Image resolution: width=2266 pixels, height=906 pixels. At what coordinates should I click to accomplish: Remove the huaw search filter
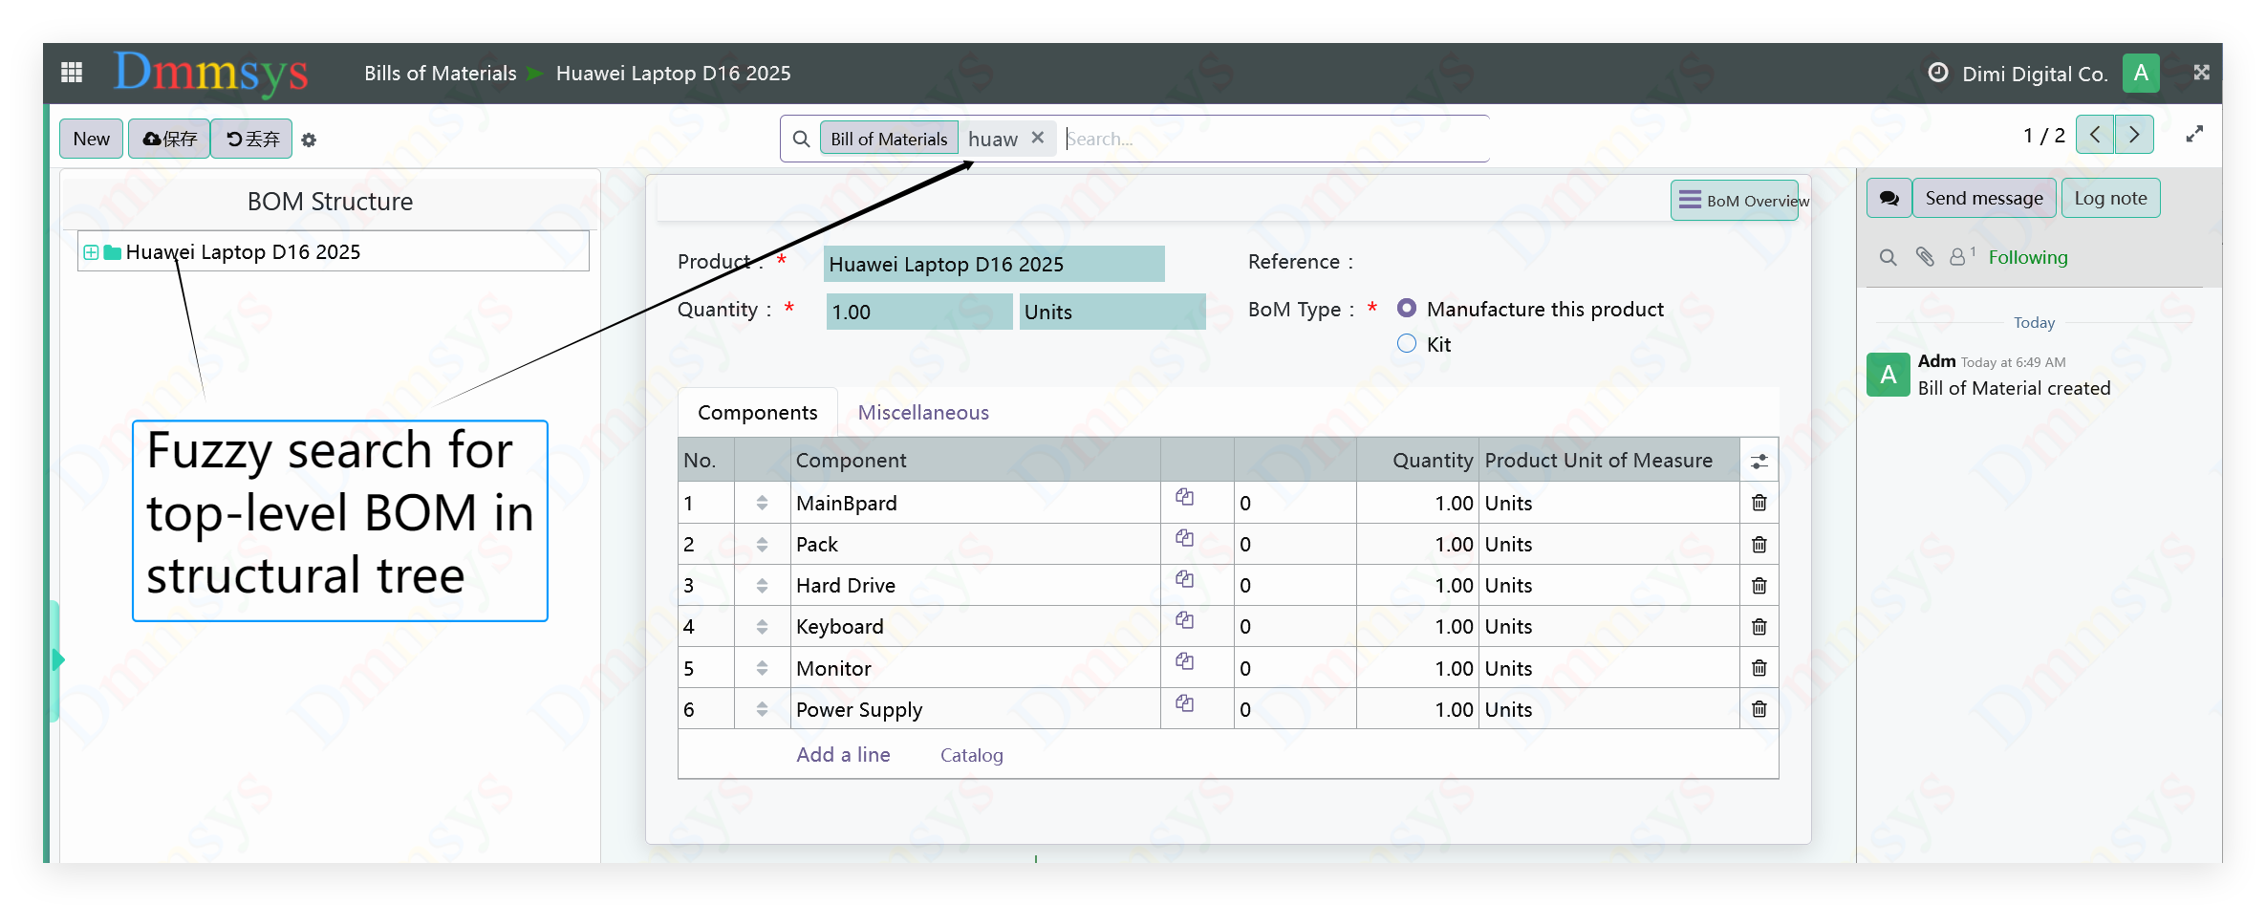[1038, 138]
